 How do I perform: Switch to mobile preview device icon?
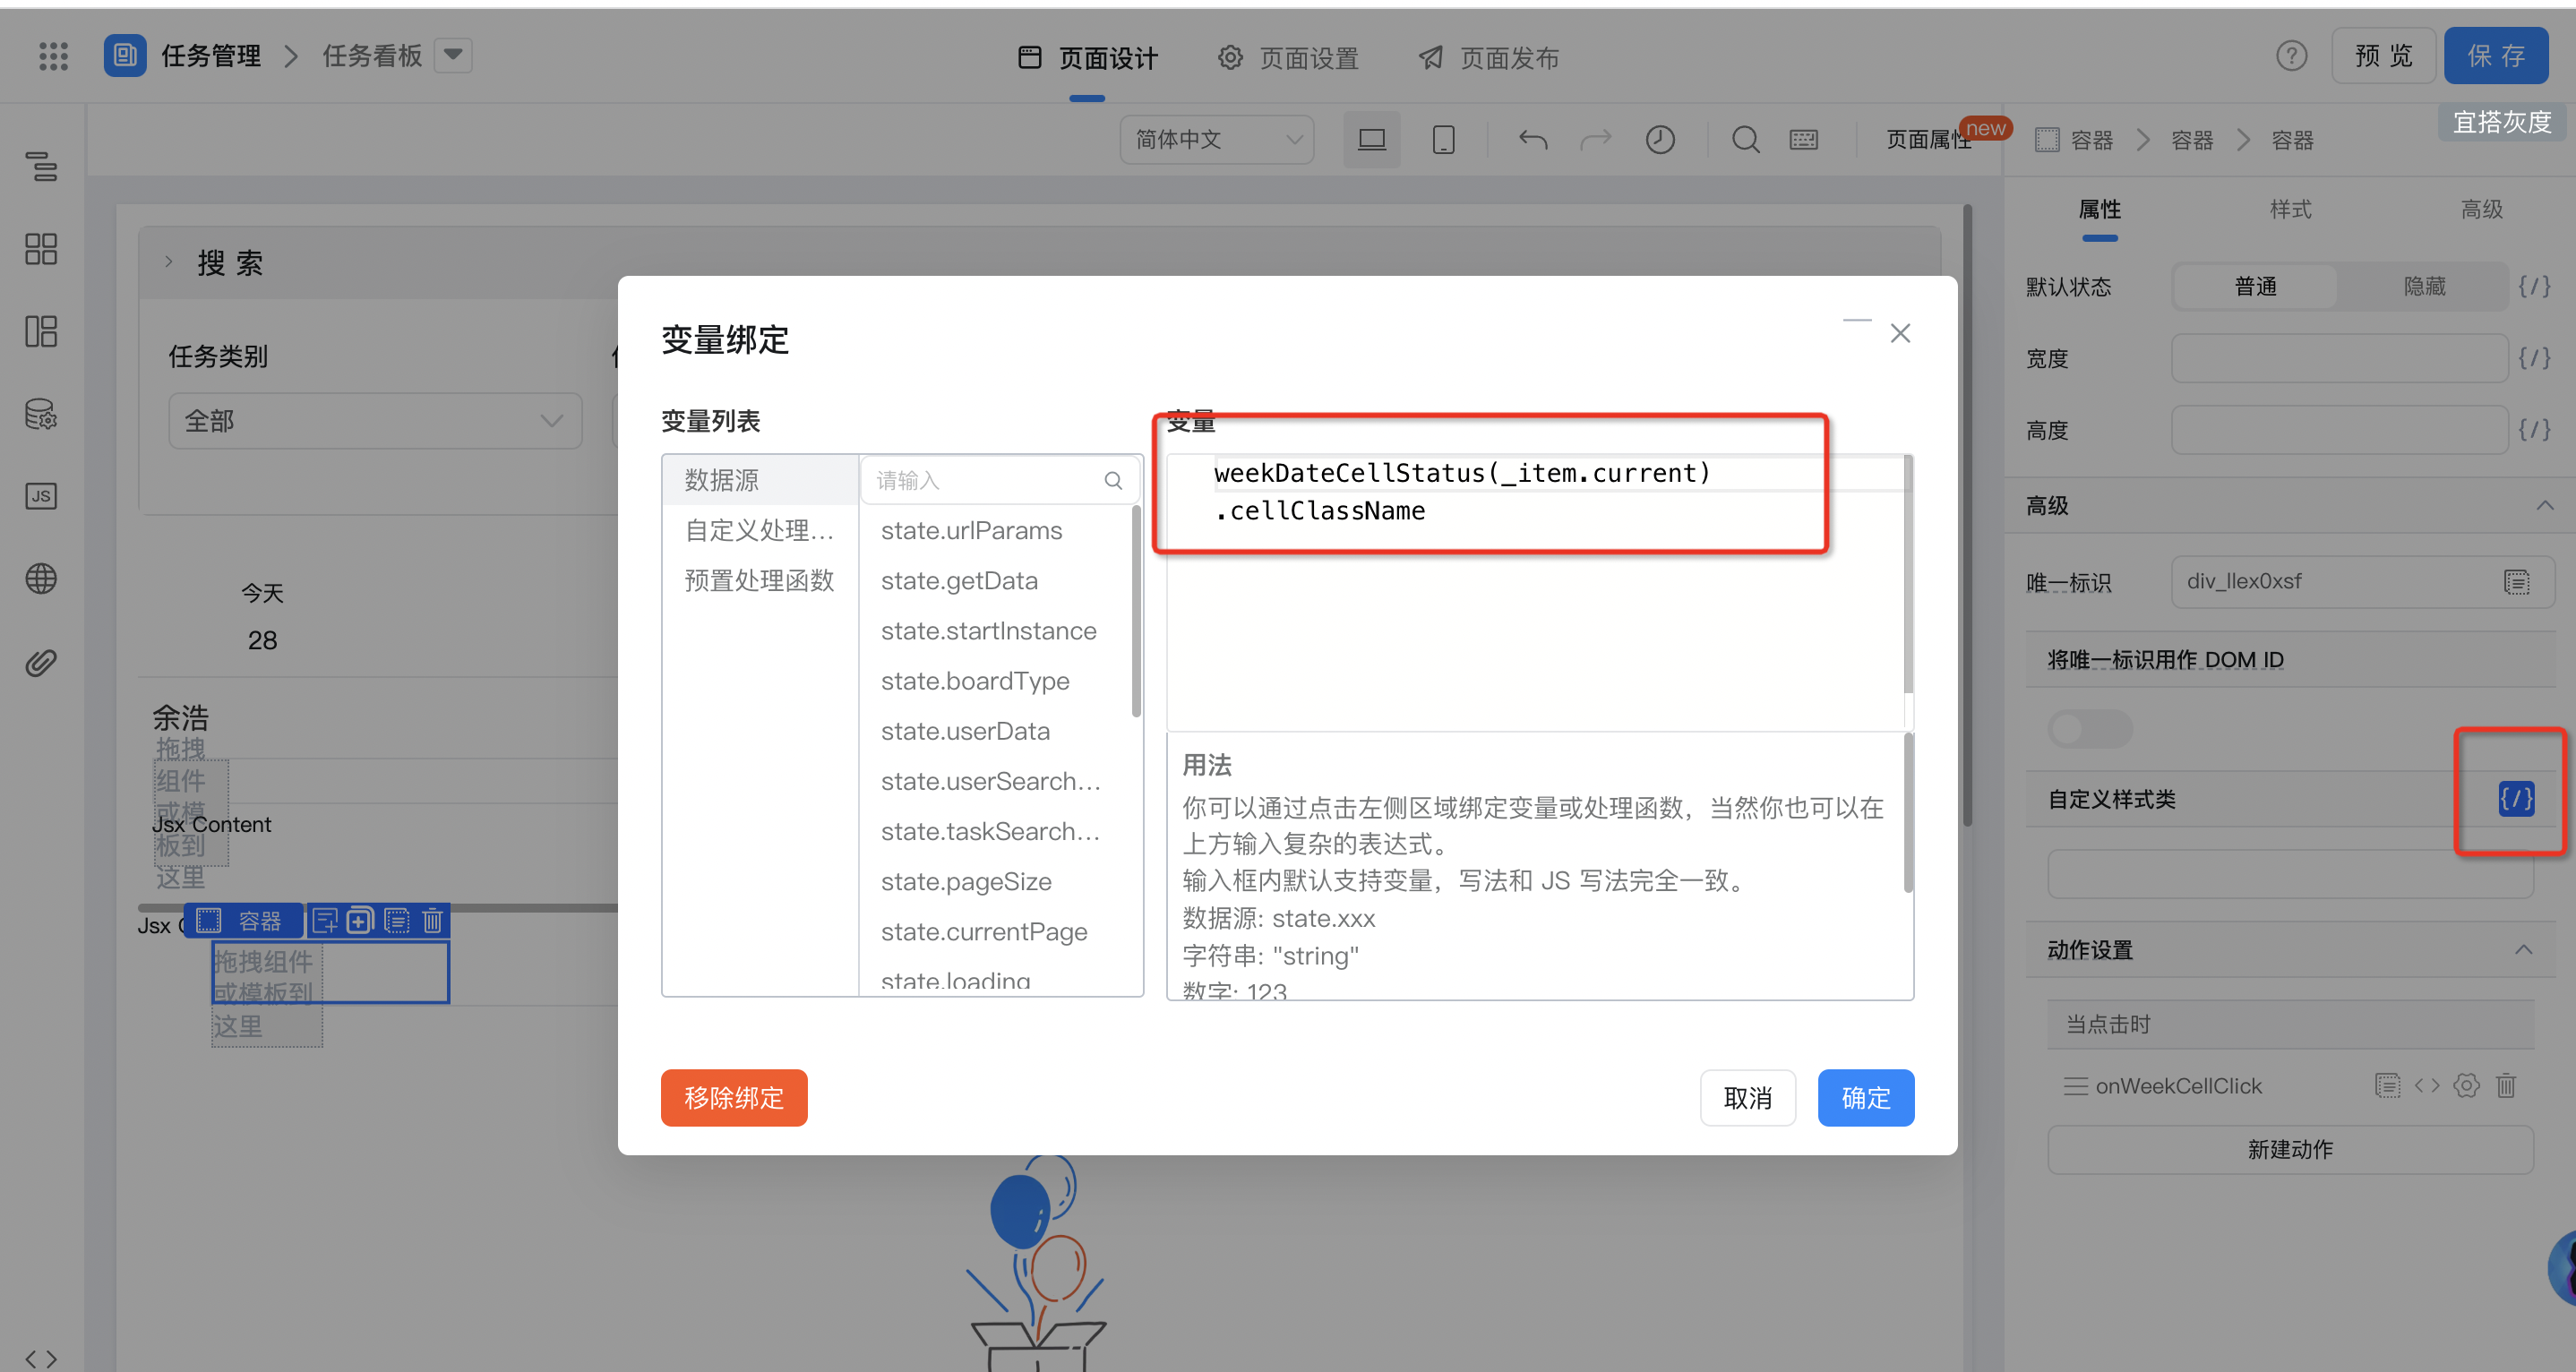click(1443, 140)
